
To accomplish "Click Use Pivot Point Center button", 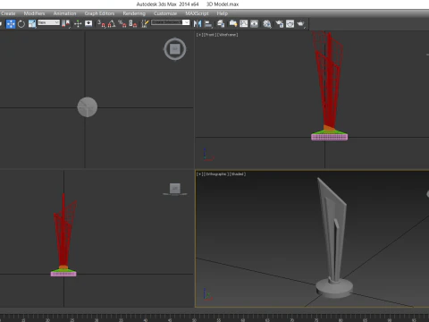I will point(66,24).
